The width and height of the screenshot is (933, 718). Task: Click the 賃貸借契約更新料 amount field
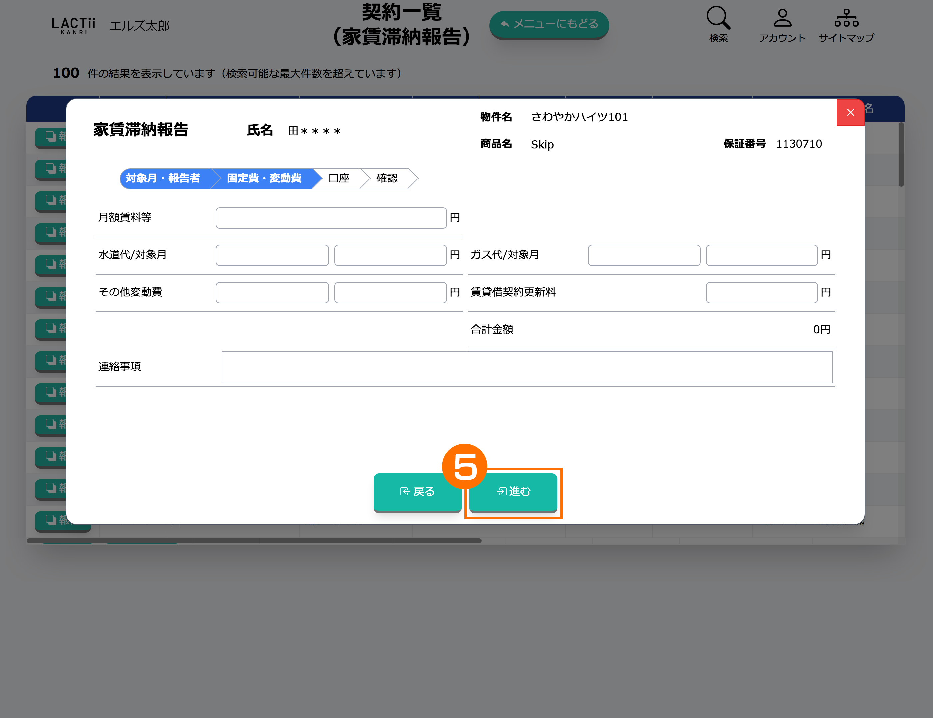[761, 293]
